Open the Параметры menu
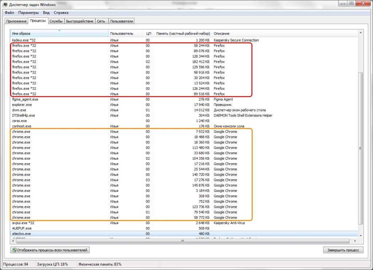The image size is (373, 270). point(28,13)
